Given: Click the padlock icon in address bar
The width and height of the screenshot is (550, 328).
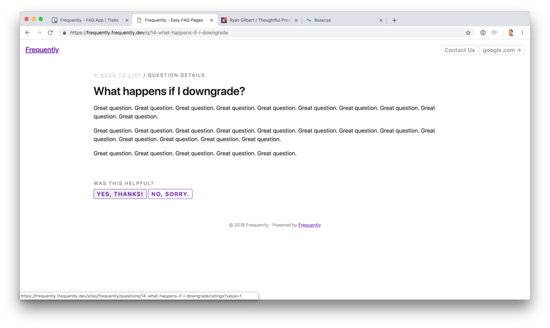Looking at the screenshot, I should click(64, 33).
